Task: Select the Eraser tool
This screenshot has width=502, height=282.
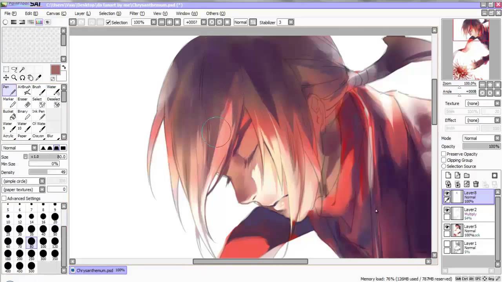Action: point(24,103)
